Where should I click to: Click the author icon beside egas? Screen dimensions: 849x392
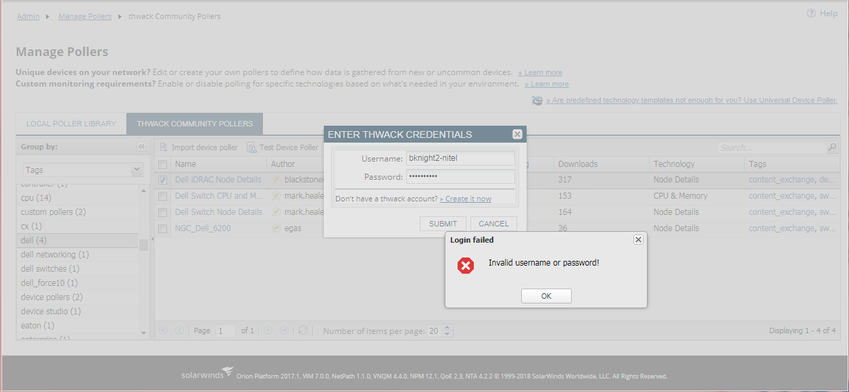(x=276, y=228)
